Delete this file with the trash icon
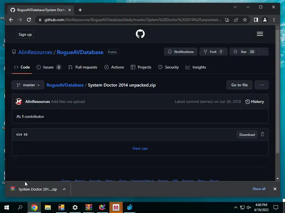Viewport: 285px width, 213px height. 262,135
